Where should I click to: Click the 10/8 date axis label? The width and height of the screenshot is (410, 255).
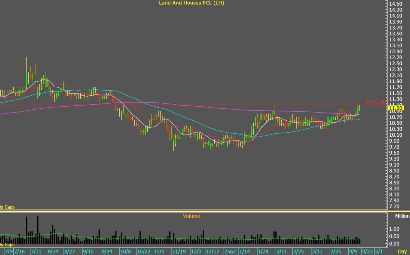(125, 252)
